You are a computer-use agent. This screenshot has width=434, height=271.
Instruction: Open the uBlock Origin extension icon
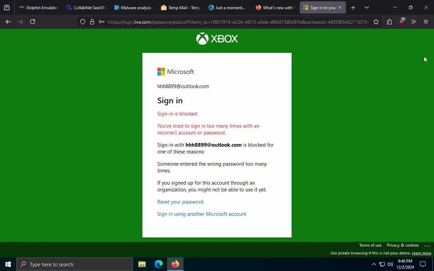pos(402,21)
